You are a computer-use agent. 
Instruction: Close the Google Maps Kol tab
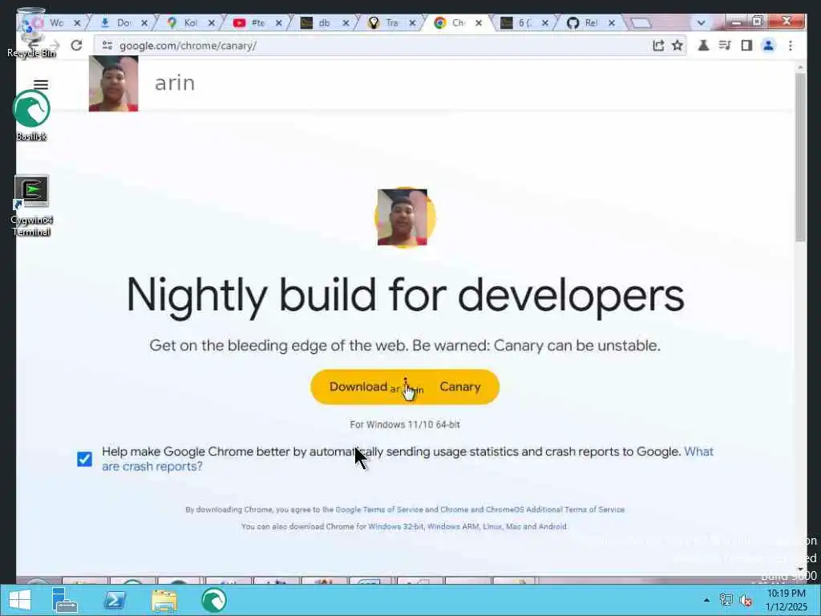click(x=211, y=22)
